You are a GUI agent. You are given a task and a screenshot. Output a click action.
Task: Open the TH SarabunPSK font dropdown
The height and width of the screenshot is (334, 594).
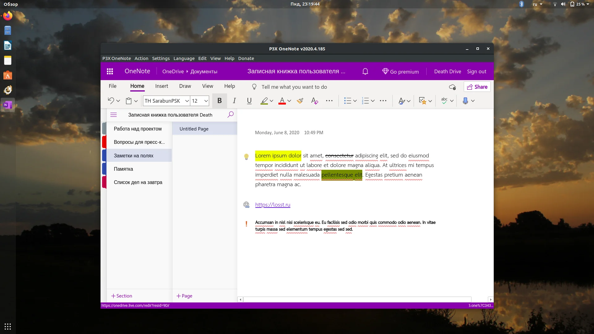click(x=187, y=101)
